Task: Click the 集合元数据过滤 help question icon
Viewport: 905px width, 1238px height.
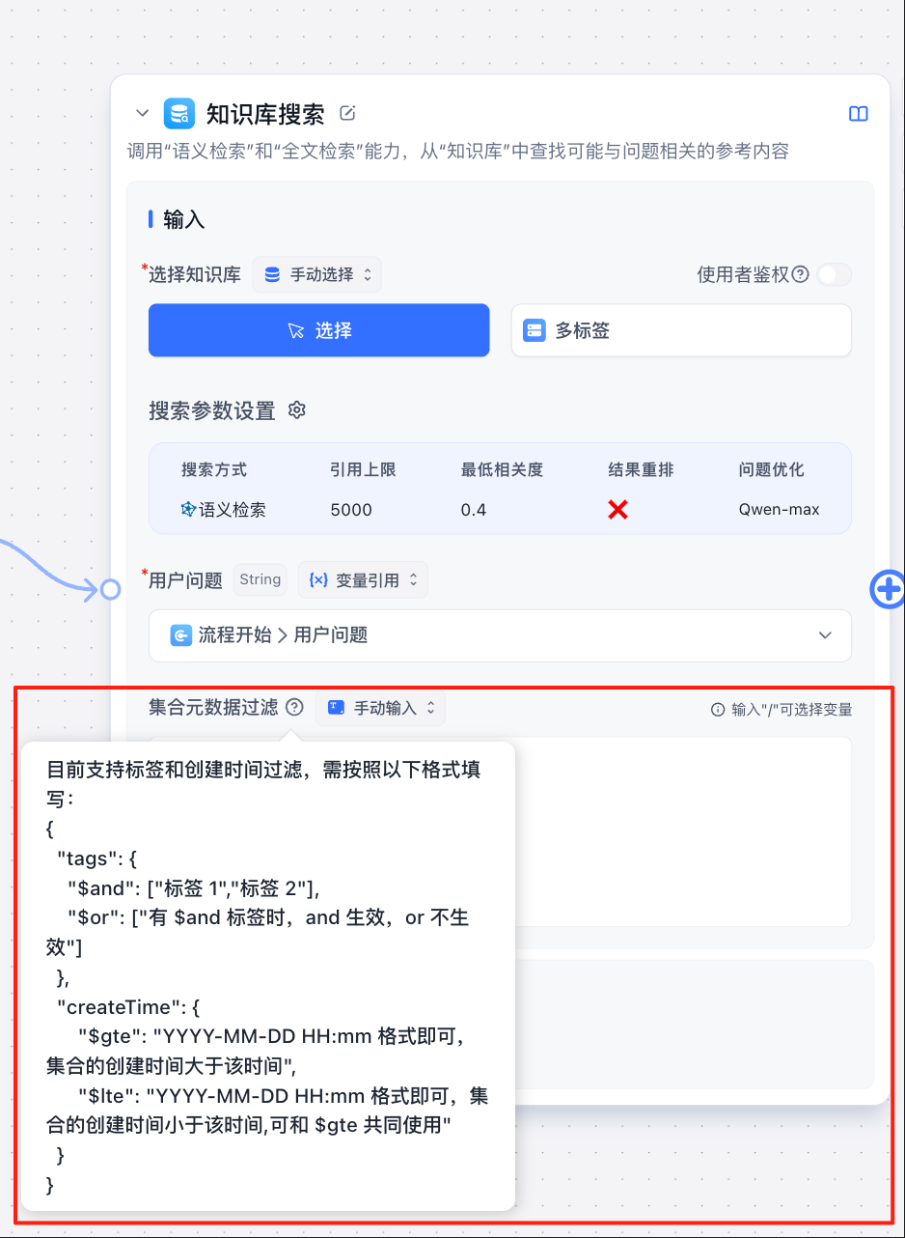Action: [x=295, y=708]
